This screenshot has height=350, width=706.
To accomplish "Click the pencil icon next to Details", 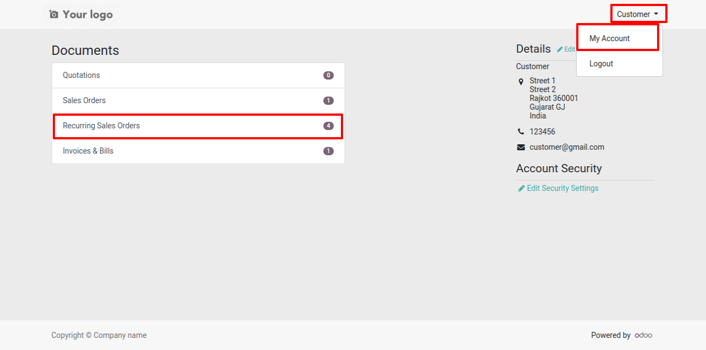I will 560,49.
